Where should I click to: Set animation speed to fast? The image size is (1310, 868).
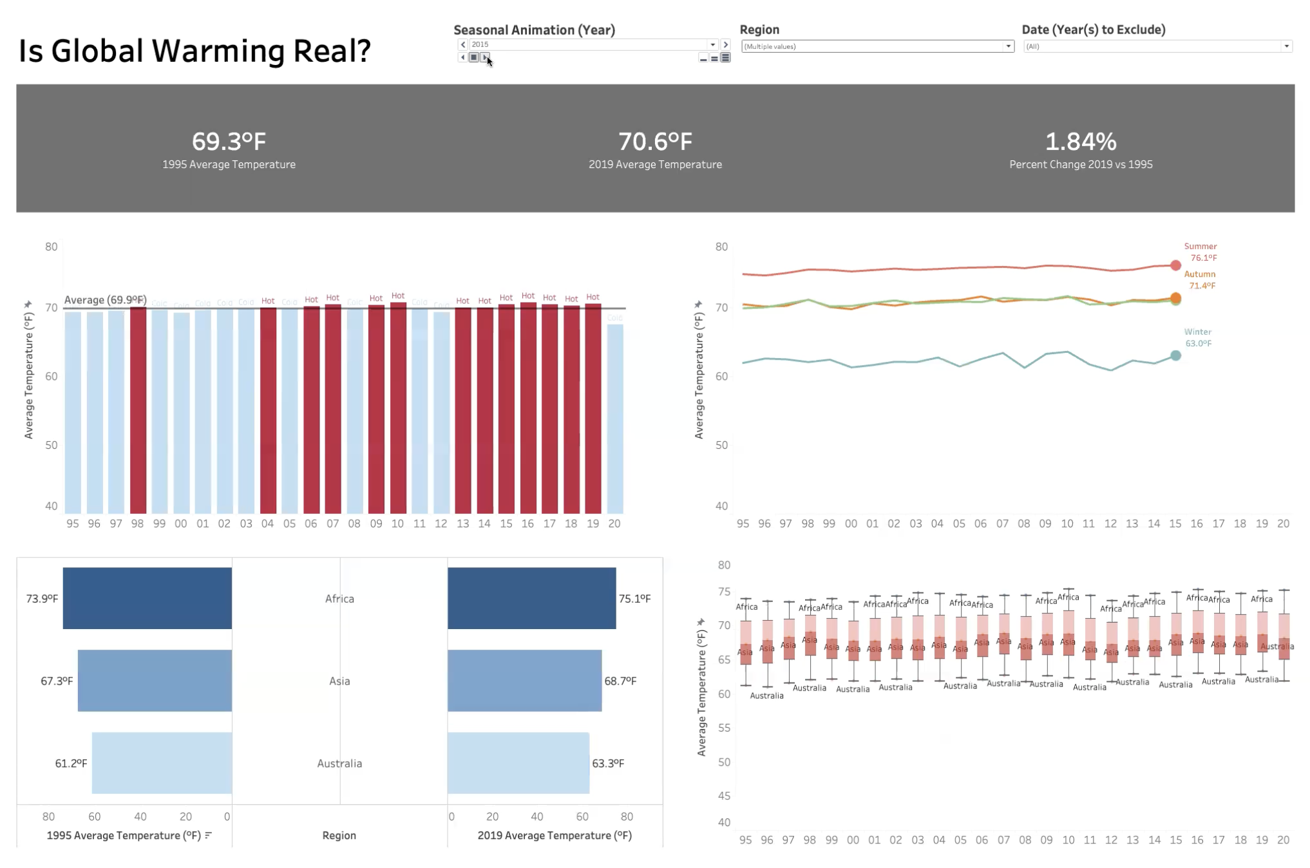[x=726, y=59]
